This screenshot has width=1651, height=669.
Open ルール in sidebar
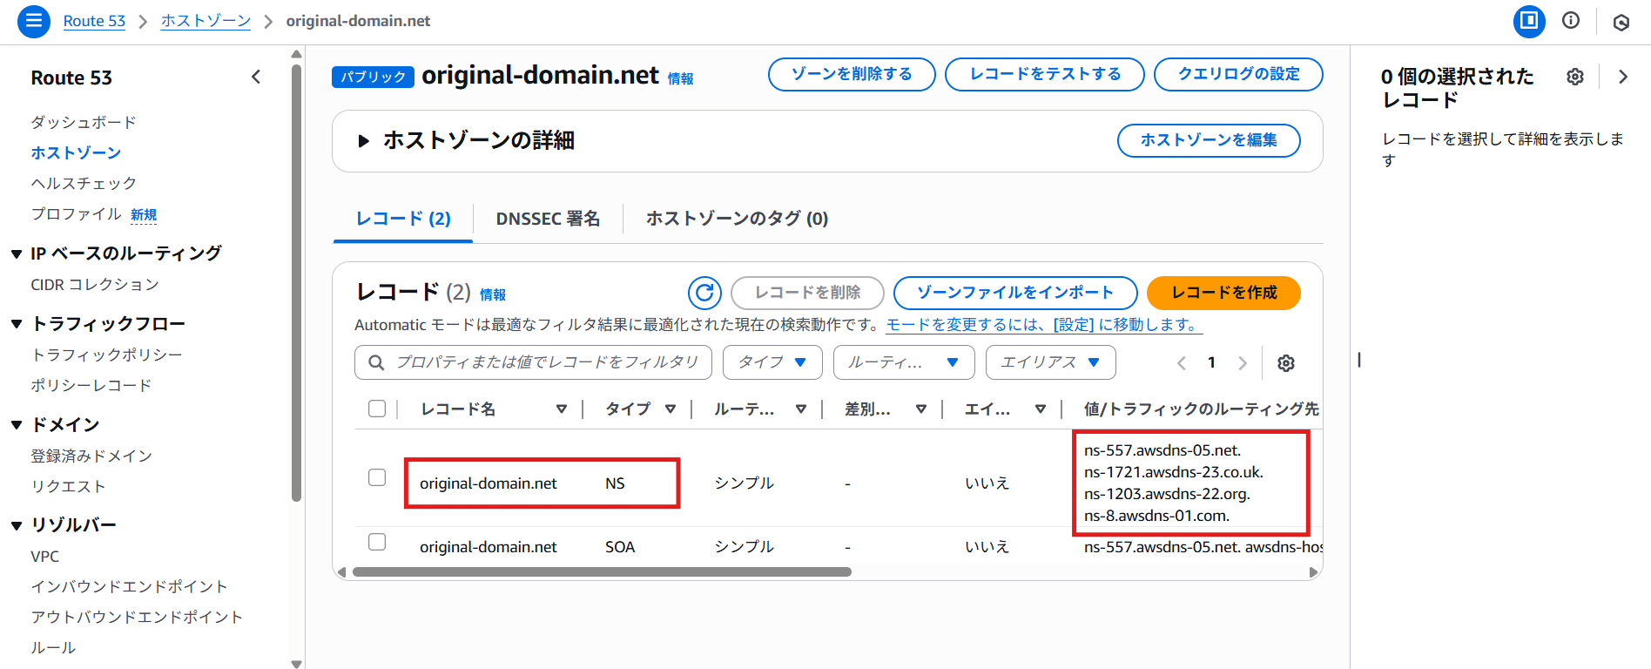point(53,647)
